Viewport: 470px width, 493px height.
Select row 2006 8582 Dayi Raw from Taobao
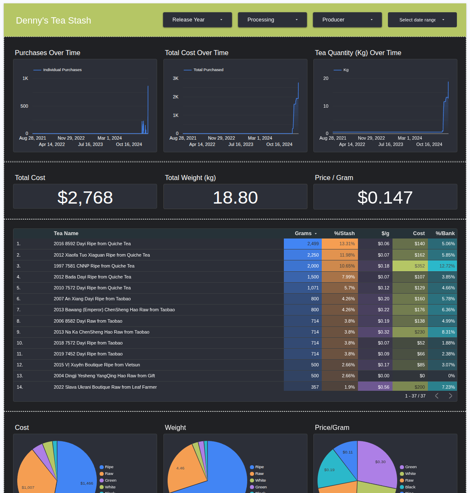235,321
